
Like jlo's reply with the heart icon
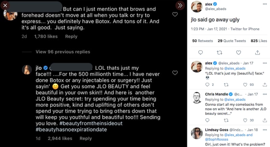point(175,73)
